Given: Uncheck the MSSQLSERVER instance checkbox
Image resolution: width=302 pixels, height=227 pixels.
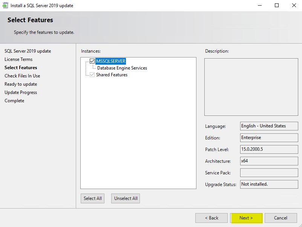Looking at the screenshot, I should 92,61.
